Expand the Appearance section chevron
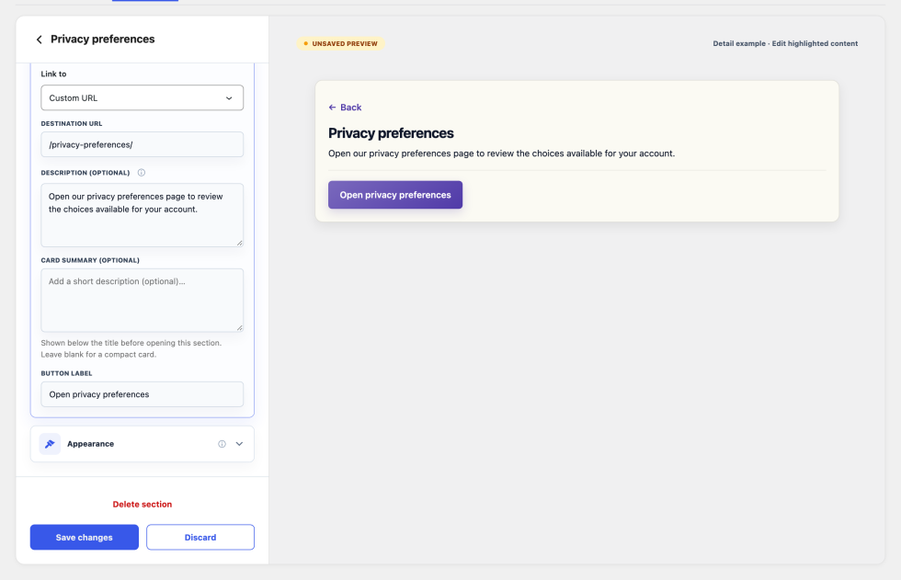 click(240, 444)
